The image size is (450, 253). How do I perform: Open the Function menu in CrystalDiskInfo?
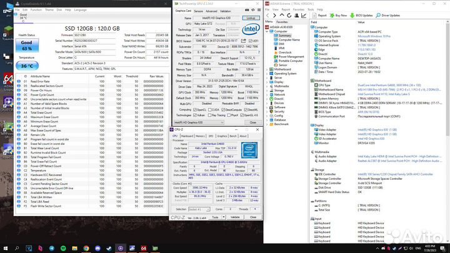(x=36, y=10)
